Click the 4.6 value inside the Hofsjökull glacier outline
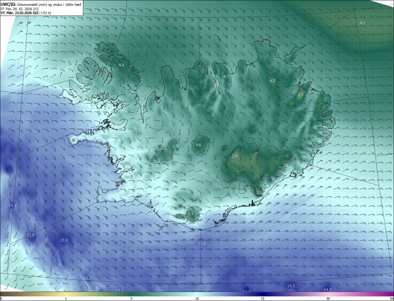This screenshot has width=394, height=301. pos(199,145)
